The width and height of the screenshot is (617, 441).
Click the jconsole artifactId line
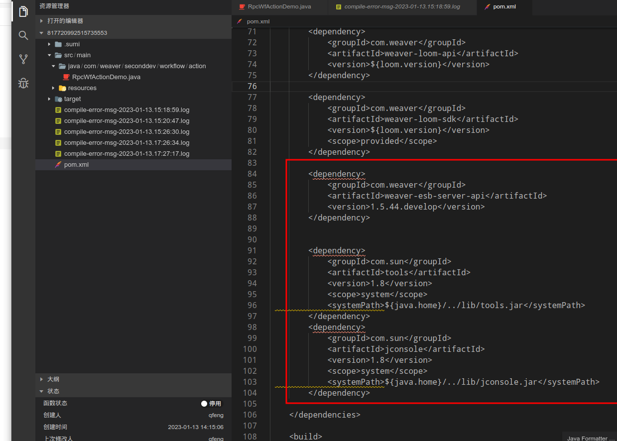[x=406, y=349]
